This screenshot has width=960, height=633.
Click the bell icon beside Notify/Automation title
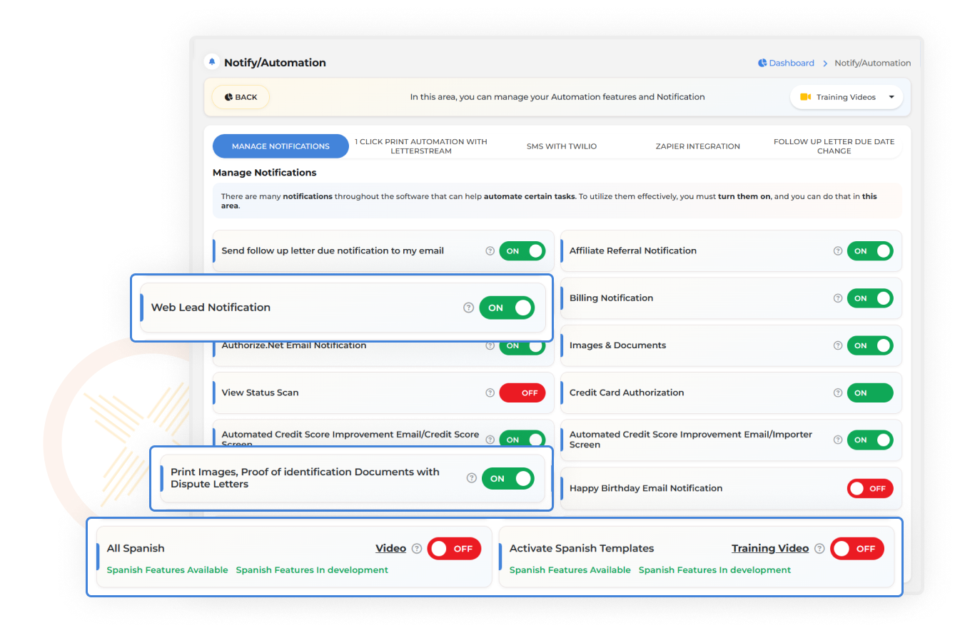pos(211,62)
